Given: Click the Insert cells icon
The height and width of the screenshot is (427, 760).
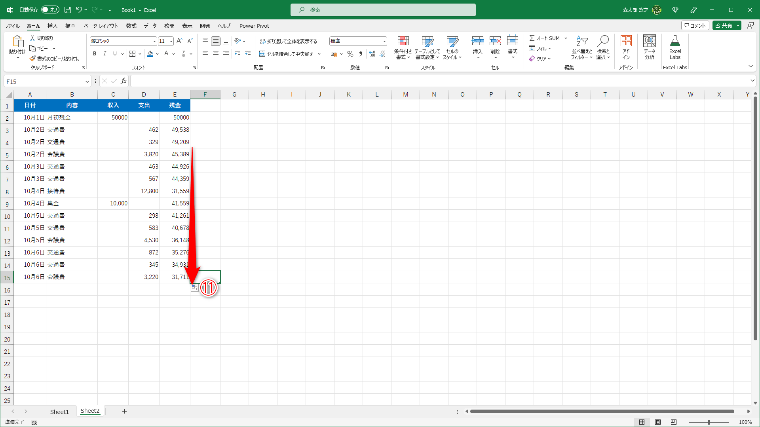Looking at the screenshot, I should pyautogui.click(x=478, y=41).
